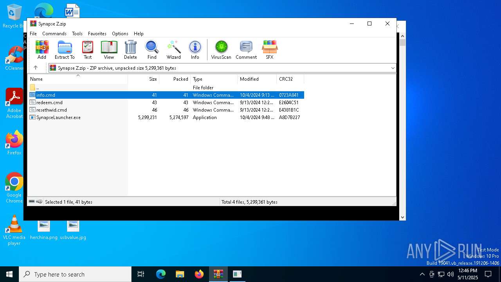Open the View toolbar icon
501x282 pixels.
109,50
